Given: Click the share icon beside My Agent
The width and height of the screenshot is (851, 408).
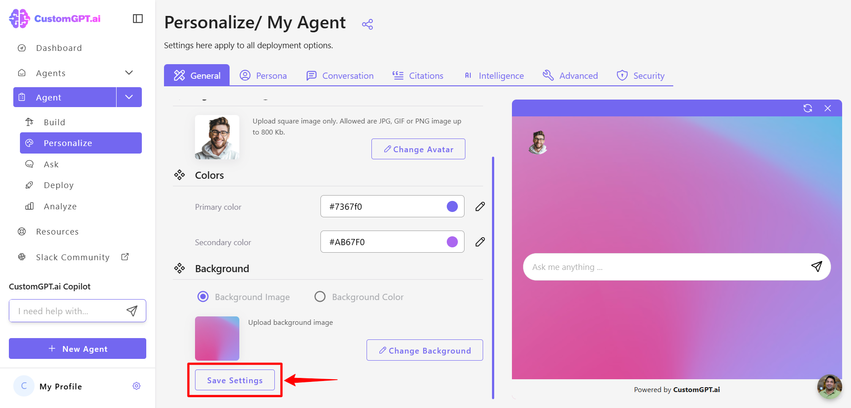Looking at the screenshot, I should (x=367, y=24).
